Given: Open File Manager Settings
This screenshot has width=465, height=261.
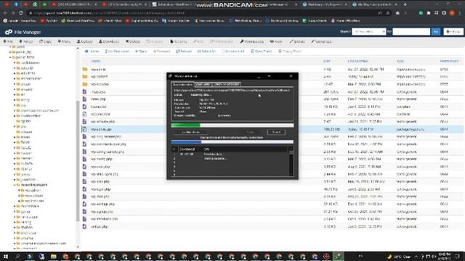Looking at the screenshot, I should click(453, 32).
